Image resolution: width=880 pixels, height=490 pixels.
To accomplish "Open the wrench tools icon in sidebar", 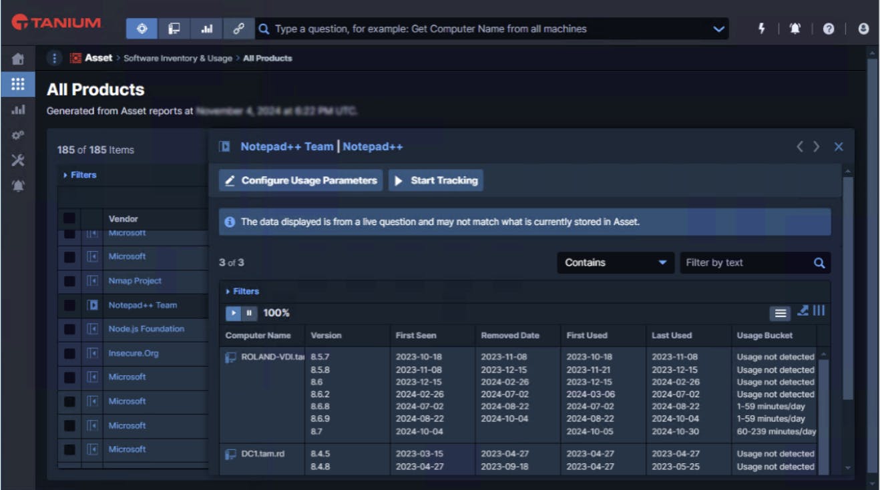I will pos(18,160).
